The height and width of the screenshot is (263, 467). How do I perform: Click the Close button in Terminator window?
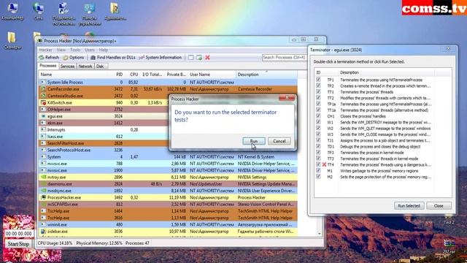point(439,206)
